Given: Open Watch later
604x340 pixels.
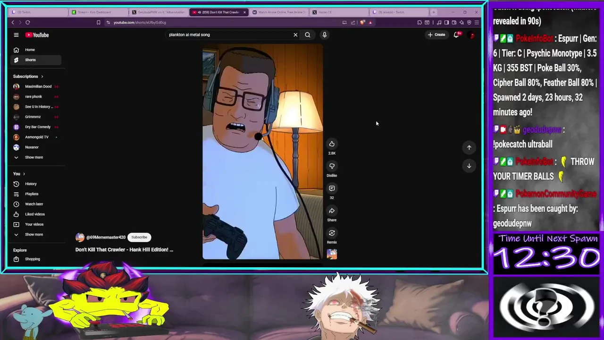Looking at the screenshot, I should click(x=35, y=204).
